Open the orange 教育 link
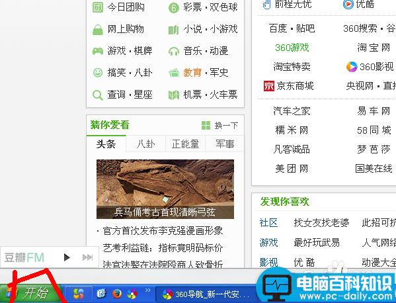The height and width of the screenshot is (303, 396). (x=192, y=73)
